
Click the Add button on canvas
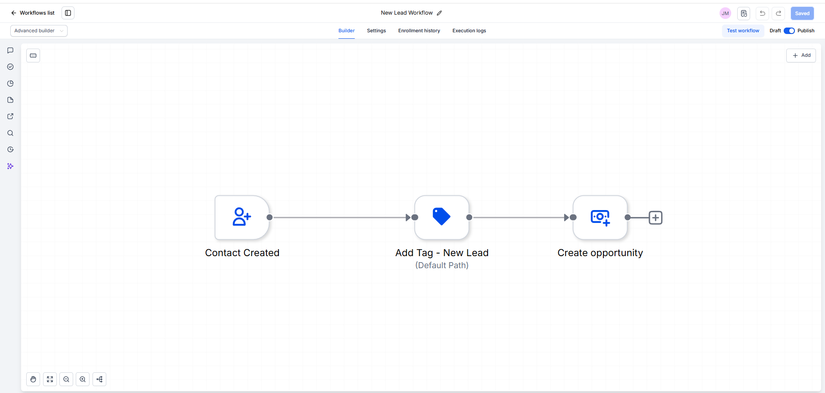(x=801, y=56)
